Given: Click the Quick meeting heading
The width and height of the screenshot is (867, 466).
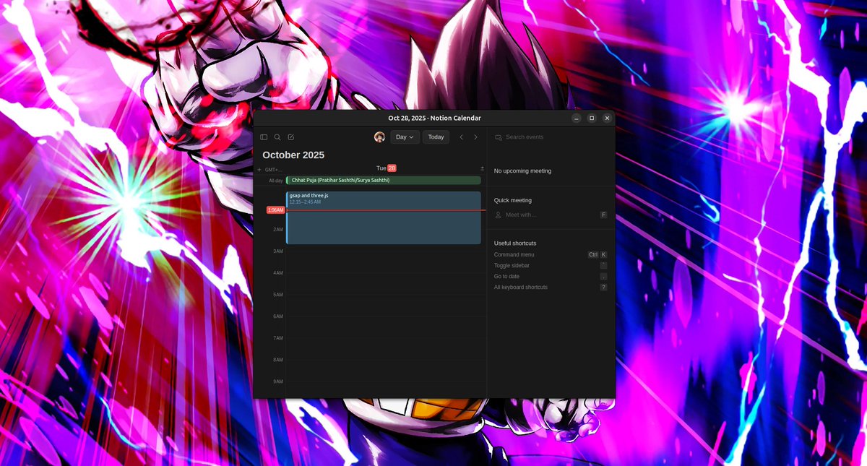Looking at the screenshot, I should click(513, 200).
